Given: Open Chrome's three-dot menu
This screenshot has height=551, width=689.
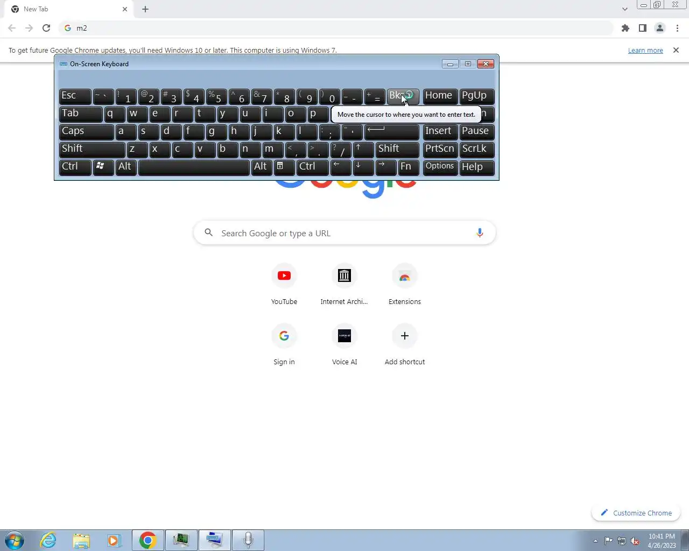Looking at the screenshot, I should [x=677, y=28].
